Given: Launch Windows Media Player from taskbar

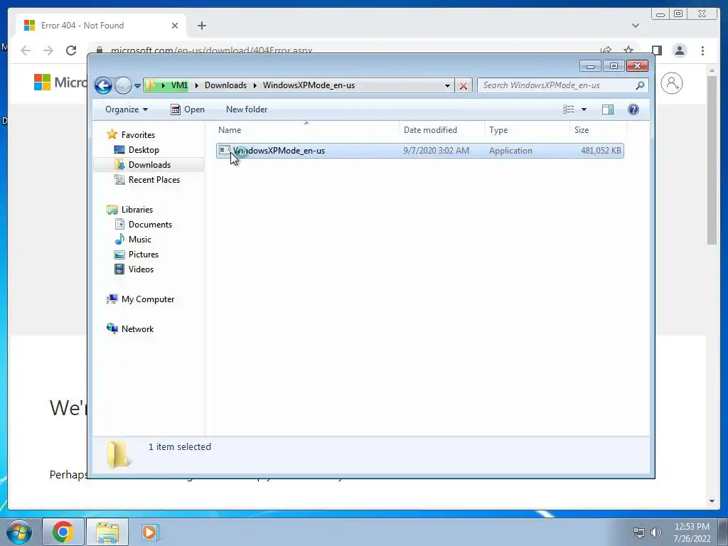Looking at the screenshot, I should pyautogui.click(x=150, y=532).
